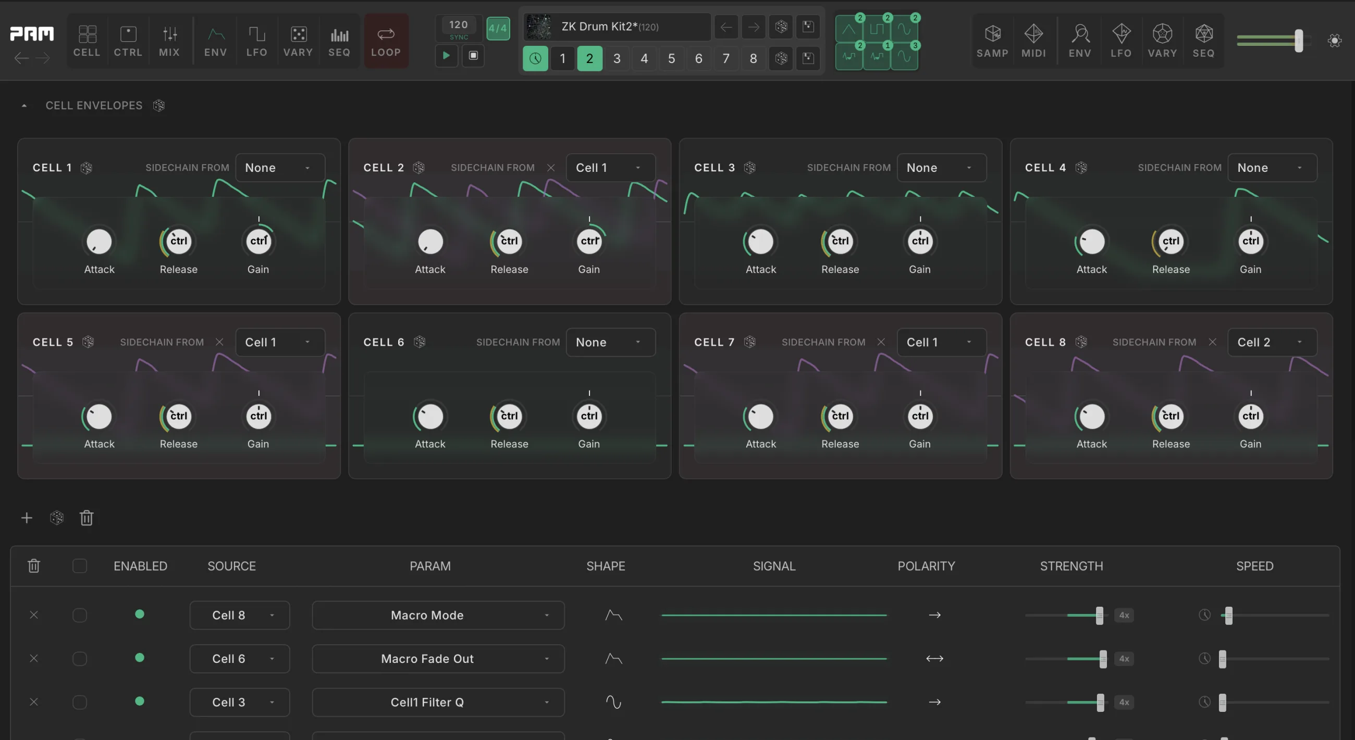Open Cell 3 Sidechain From dropdown
Viewport: 1355px width, 740px height.
pos(941,168)
